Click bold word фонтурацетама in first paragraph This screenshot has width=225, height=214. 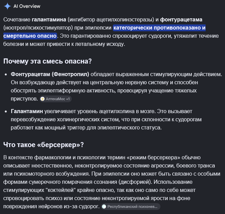181,19
